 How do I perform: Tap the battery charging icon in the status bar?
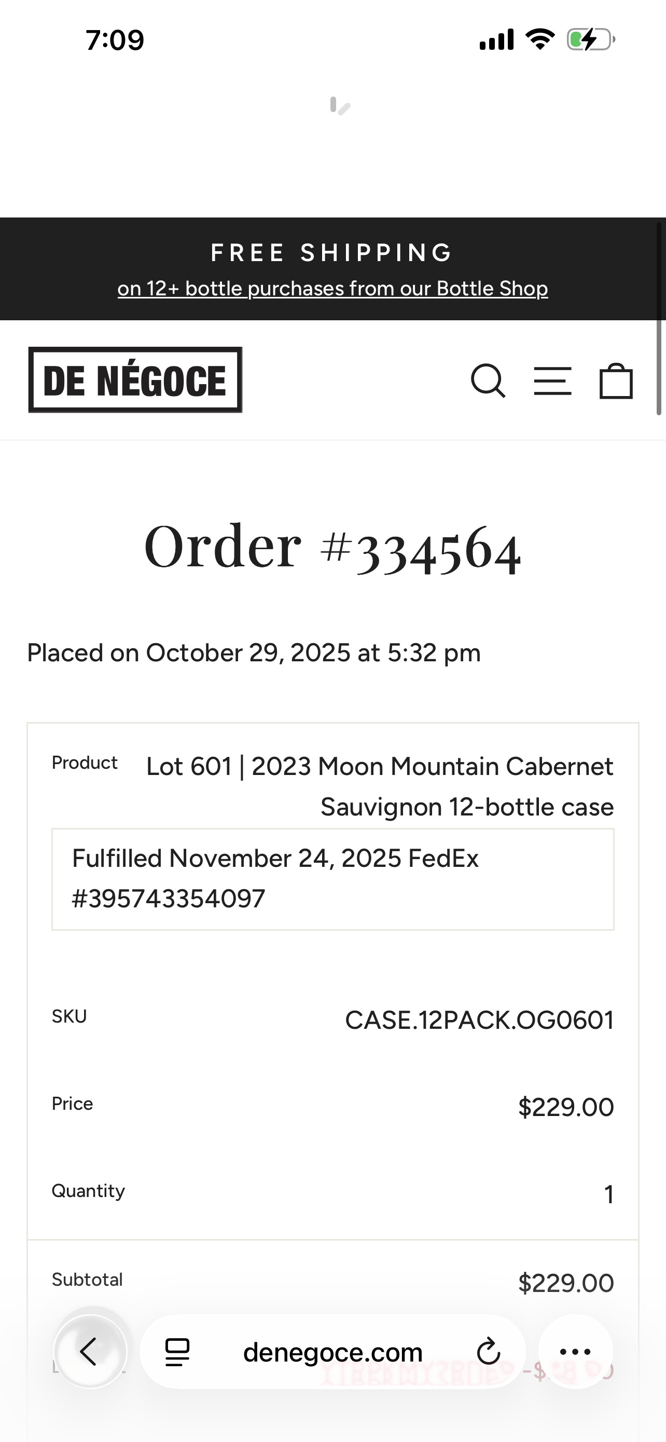click(x=590, y=40)
